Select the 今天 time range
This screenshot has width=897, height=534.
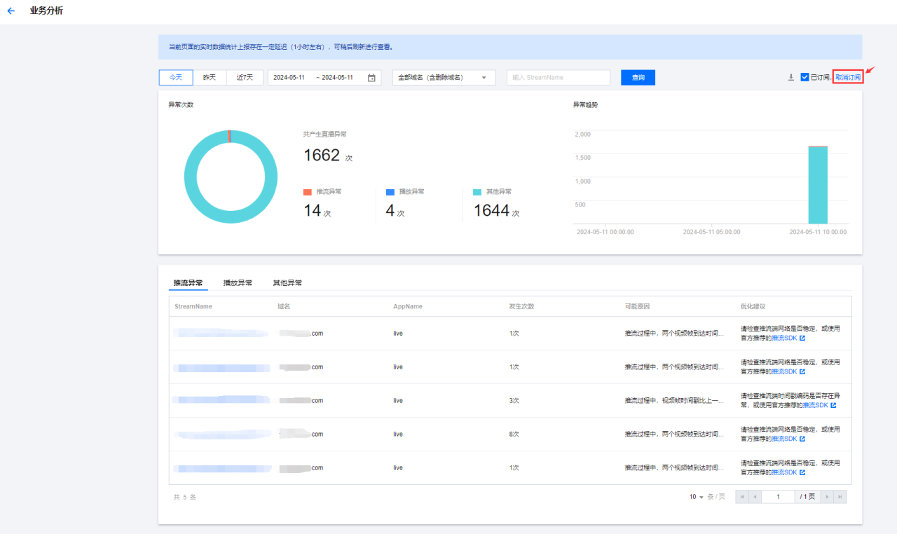point(175,78)
